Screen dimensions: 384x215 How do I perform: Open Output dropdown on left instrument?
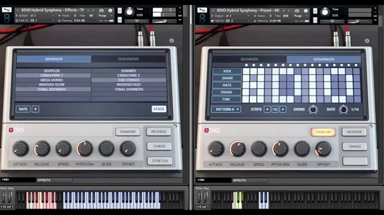click(x=53, y=15)
